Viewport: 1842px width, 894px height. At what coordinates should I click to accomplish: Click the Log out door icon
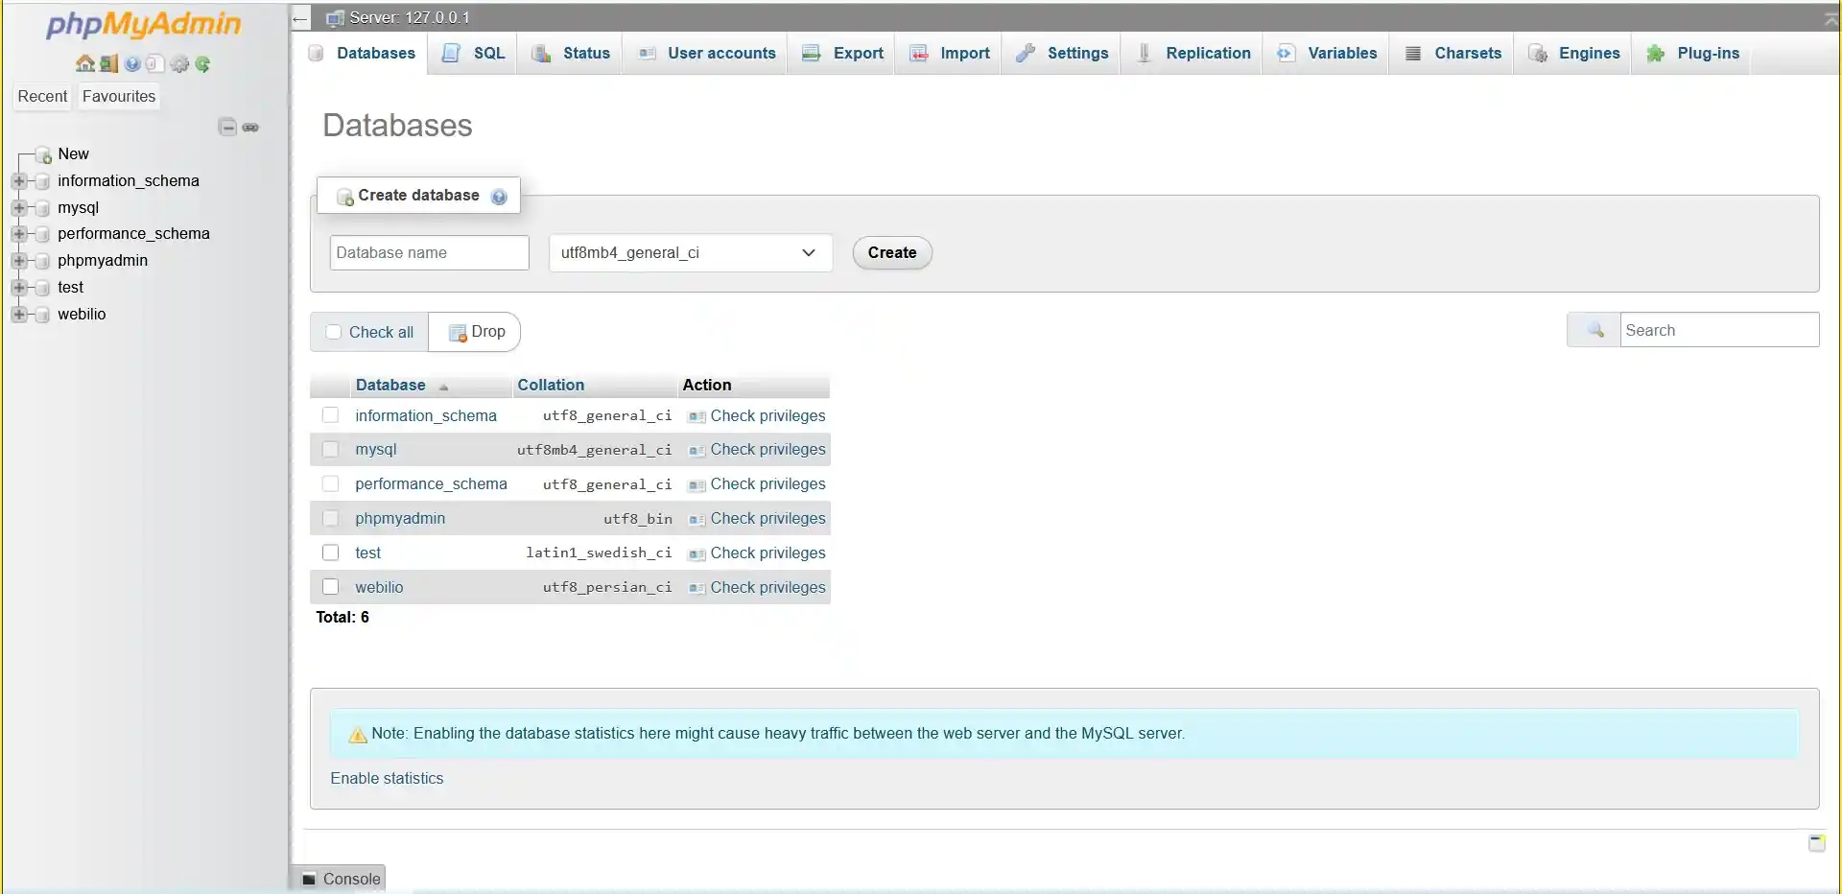(x=108, y=64)
